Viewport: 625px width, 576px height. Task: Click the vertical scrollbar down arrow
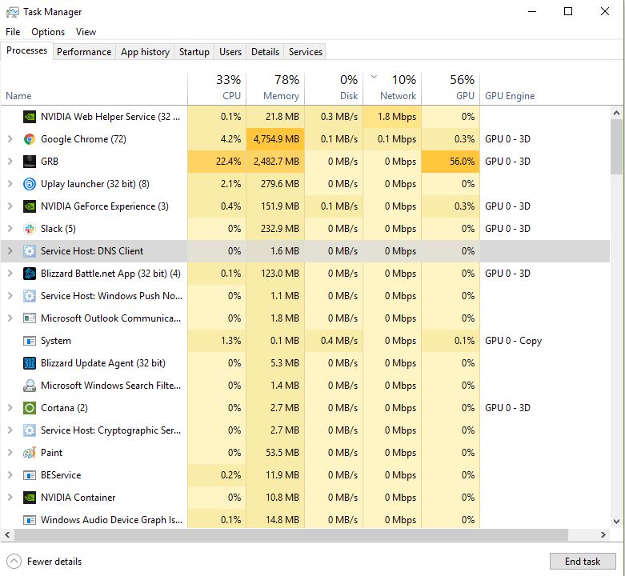(x=616, y=522)
